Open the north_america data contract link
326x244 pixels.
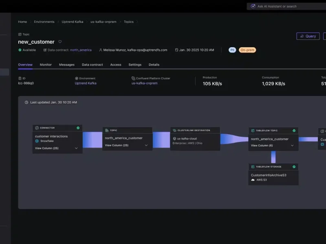tap(80, 50)
